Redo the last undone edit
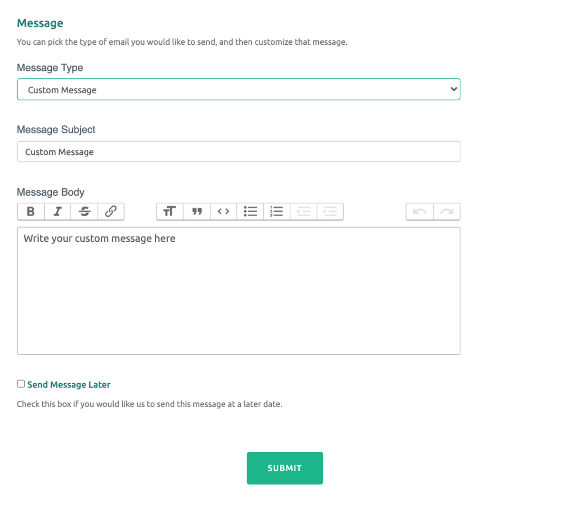The width and height of the screenshot is (570, 513). click(x=447, y=211)
